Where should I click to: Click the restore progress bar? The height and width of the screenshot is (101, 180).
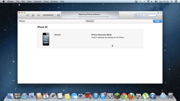click(x=90, y=17)
